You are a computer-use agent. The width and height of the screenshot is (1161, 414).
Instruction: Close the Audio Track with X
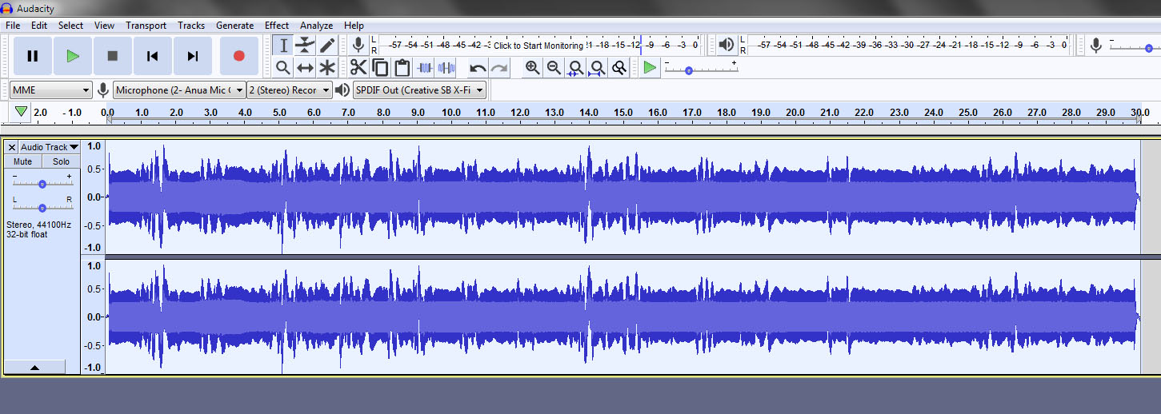coord(11,147)
